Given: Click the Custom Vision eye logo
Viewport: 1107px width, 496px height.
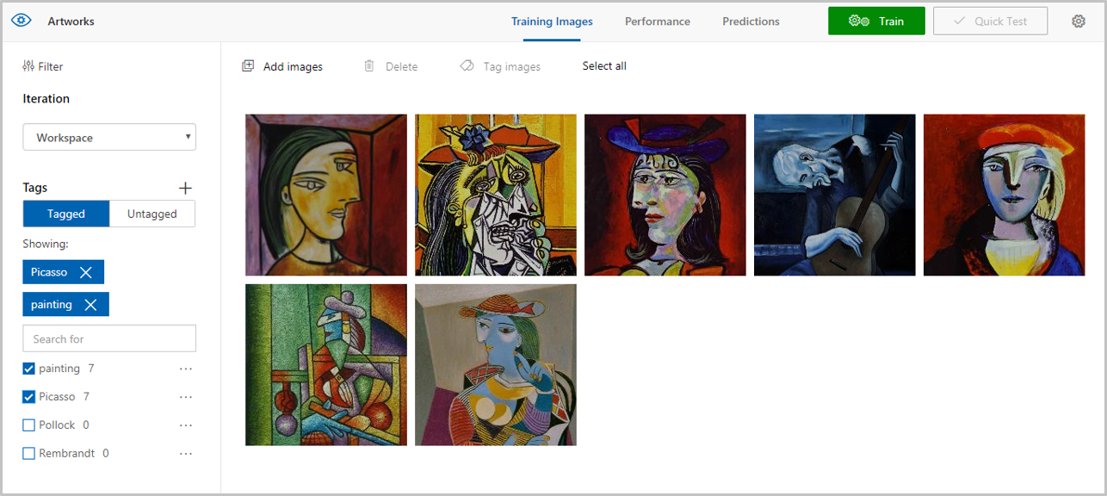Looking at the screenshot, I should (x=22, y=21).
